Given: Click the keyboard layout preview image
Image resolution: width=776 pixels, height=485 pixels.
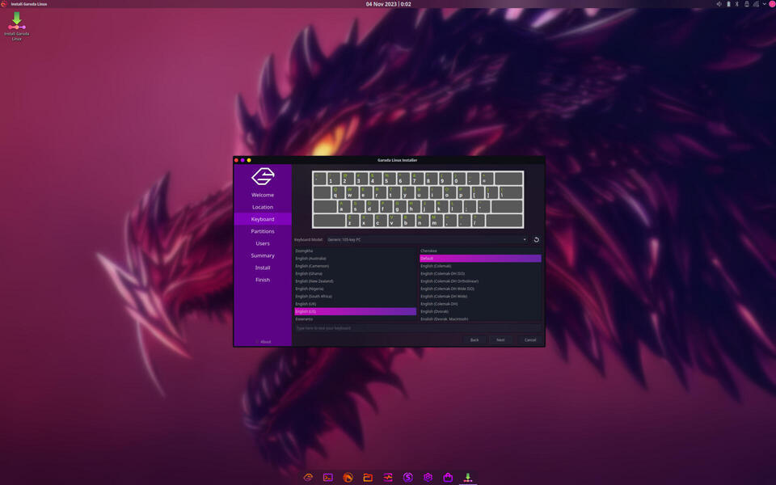Looking at the screenshot, I should 418,200.
